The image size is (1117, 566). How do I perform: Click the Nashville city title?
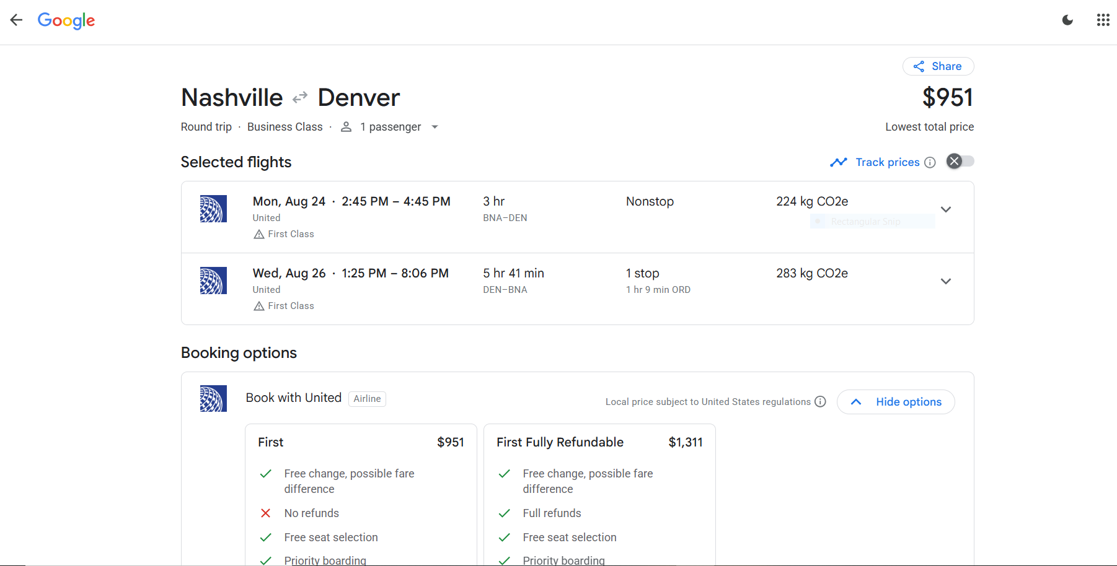pos(232,98)
